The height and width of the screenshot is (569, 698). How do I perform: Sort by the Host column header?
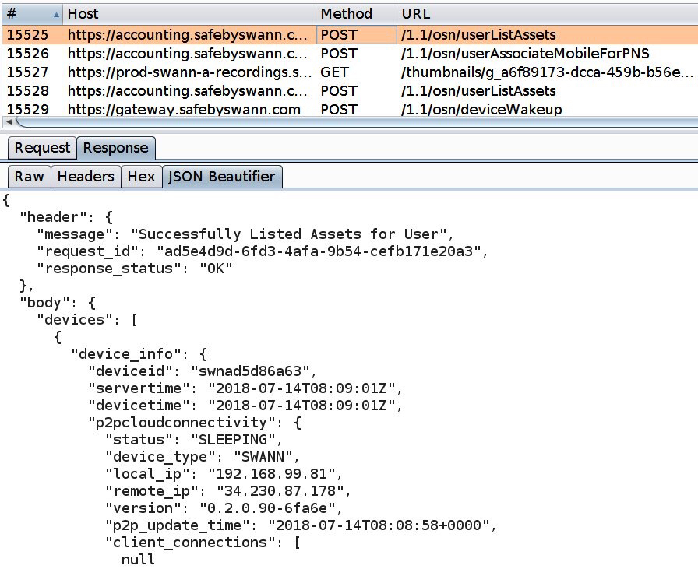(x=189, y=14)
